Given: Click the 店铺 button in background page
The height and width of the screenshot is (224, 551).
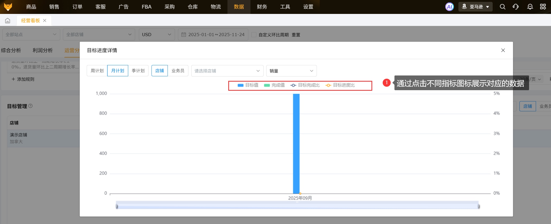Looking at the screenshot, I should (528, 106).
